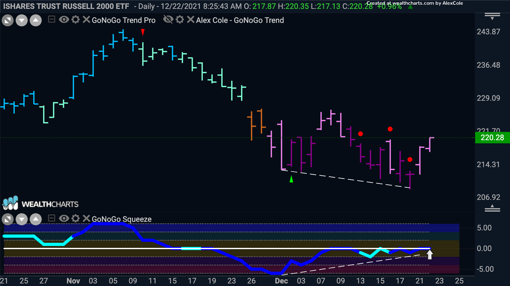Remove the GoNoGo Squeeze indicator

[86, 218]
